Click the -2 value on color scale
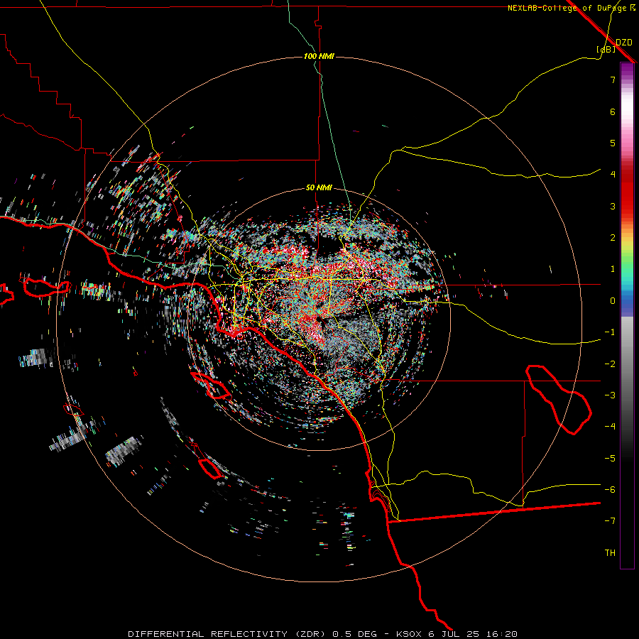The image size is (639, 639). [x=610, y=364]
